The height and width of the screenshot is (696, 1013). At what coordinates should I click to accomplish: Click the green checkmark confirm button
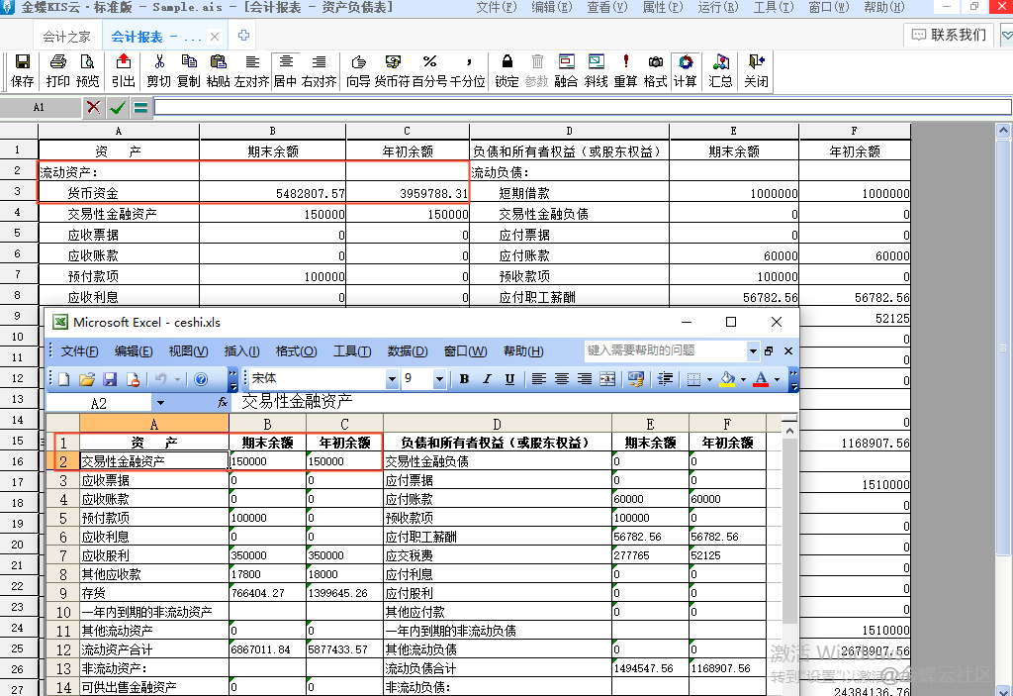point(118,107)
